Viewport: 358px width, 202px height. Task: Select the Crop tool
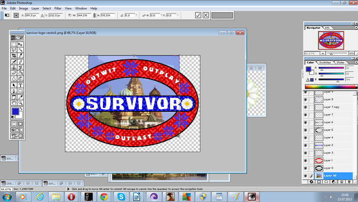point(14,55)
